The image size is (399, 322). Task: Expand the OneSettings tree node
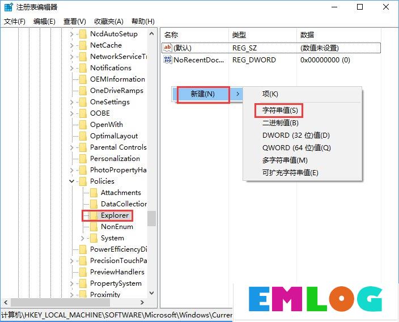pyautogui.click(x=72, y=103)
